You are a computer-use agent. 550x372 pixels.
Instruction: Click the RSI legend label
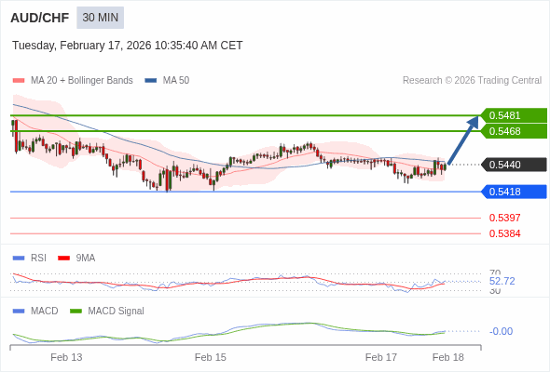tap(38, 259)
